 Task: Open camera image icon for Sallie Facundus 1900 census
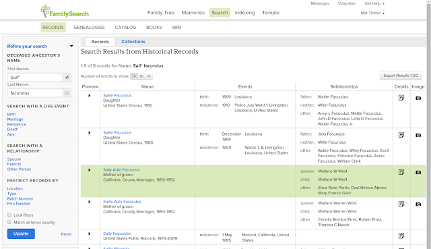(x=418, y=135)
